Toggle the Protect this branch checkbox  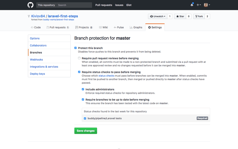click(75, 48)
